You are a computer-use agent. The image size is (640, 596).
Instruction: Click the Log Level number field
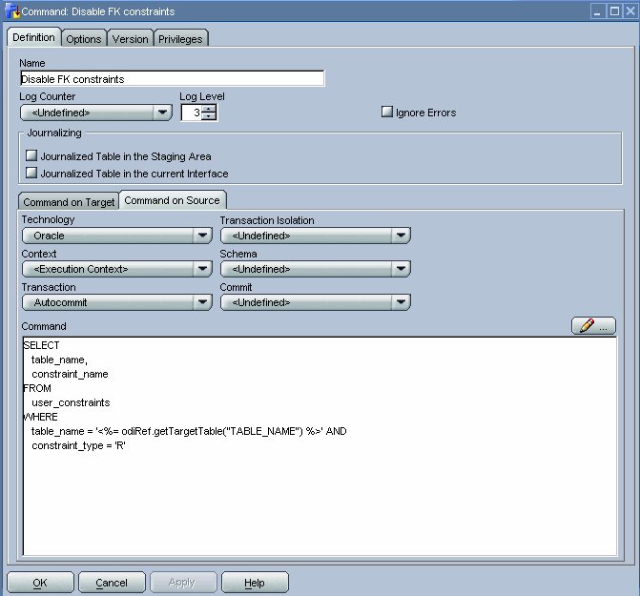[192, 113]
